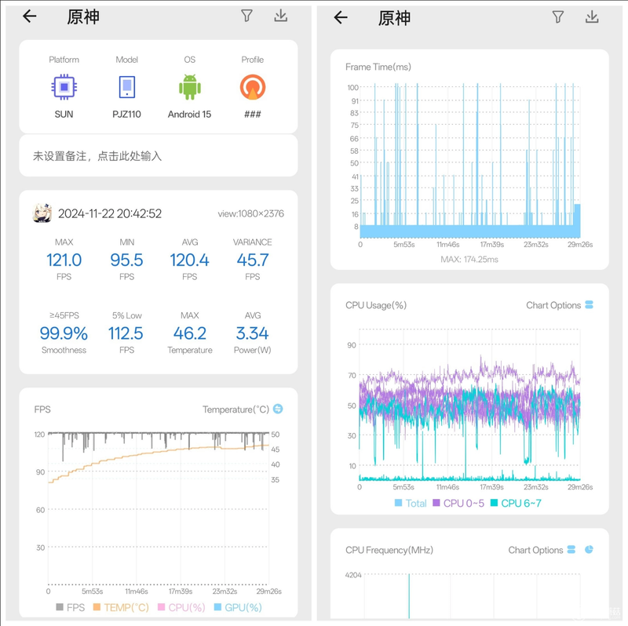Tap the 'Chart Options' label in CPU Usage

[553, 305]
